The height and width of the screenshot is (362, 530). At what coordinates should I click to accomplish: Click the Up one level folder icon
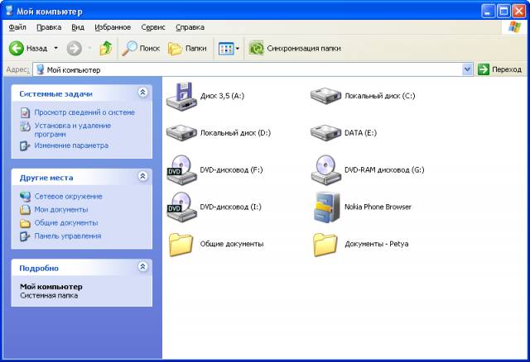point(106,49)
